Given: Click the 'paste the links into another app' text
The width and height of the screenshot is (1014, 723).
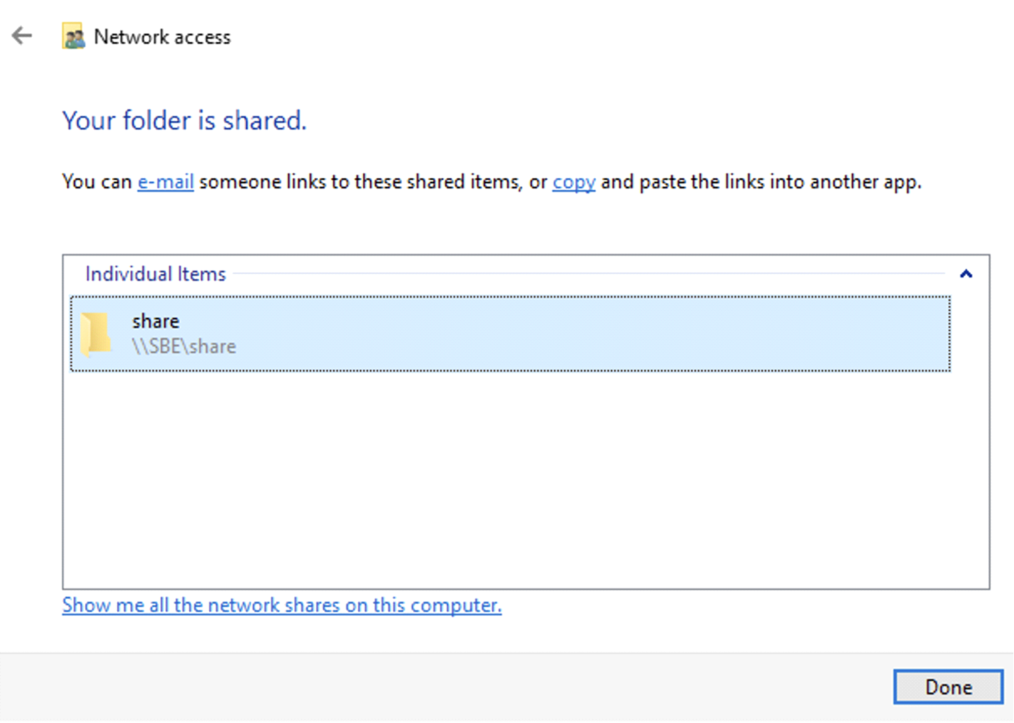Looking at the screenshot, I should point(779,182).
